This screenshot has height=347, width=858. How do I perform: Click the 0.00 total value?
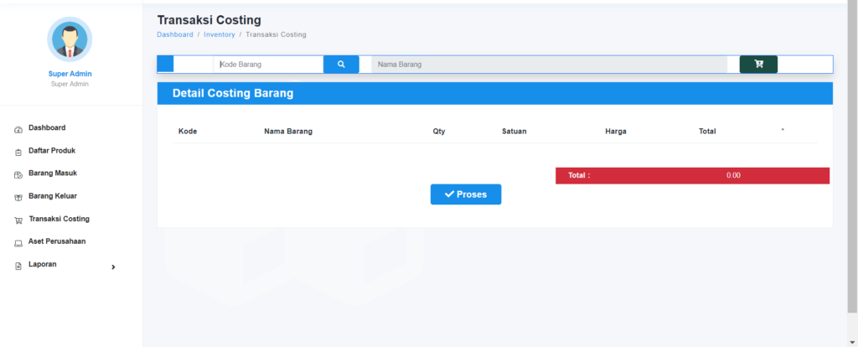(x=733, y=176)
